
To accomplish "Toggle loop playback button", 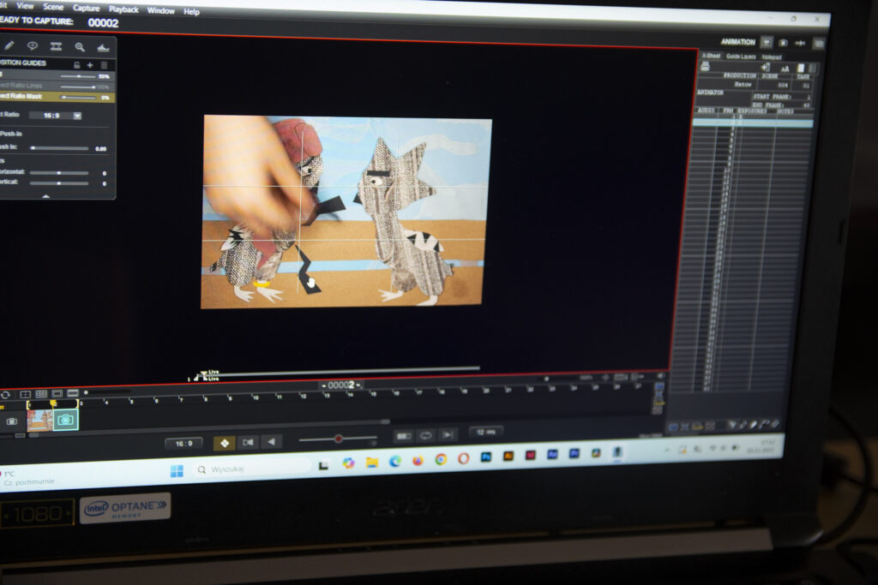I will point(425,436).
